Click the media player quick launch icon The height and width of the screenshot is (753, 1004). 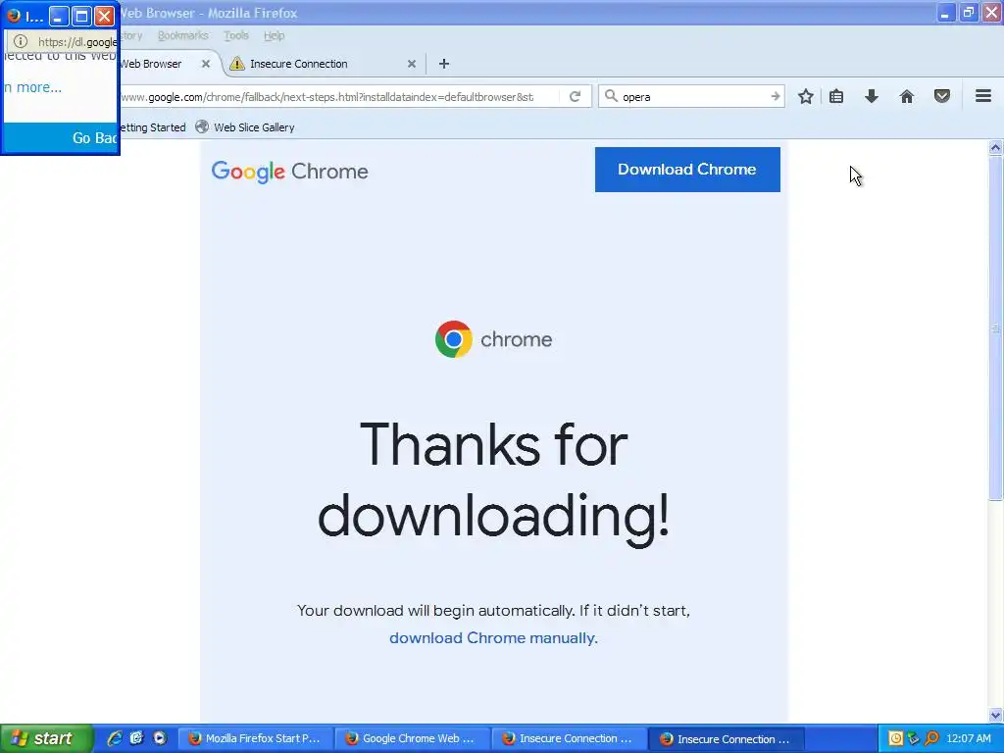pyautogui.click(x=160, y=738)
